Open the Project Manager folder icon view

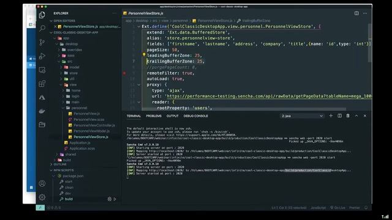point(42,124)
